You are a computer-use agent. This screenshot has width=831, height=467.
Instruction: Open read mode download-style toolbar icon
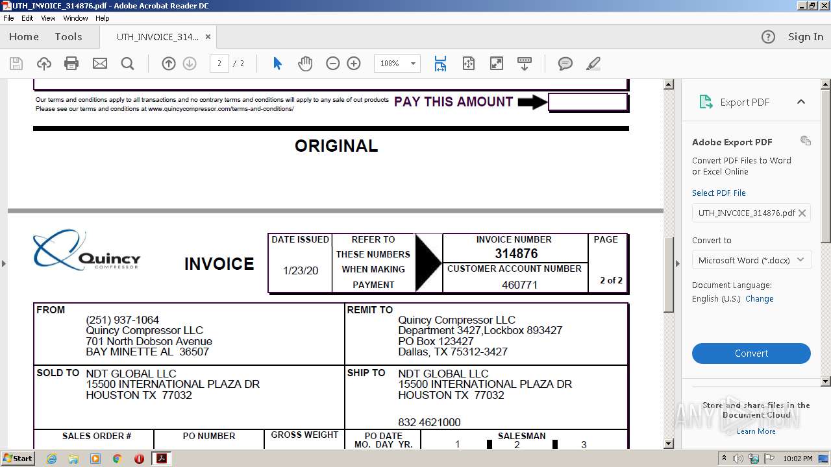(524, 64)
